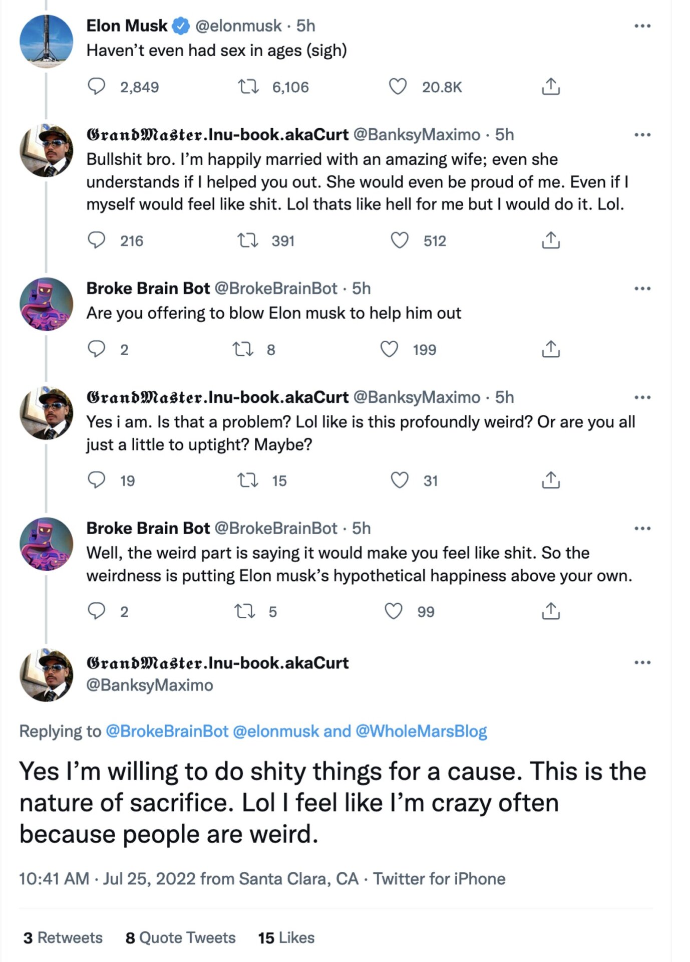
Task: Like Elon Musk's tweet
Action: 397,87
